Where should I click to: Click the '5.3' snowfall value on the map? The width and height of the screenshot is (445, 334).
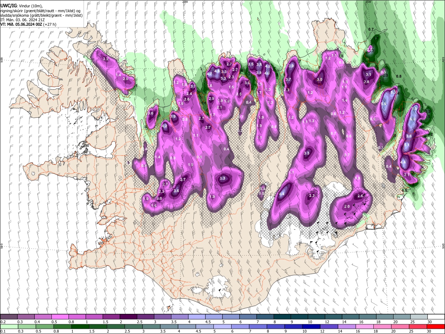[x=393, y=93]
